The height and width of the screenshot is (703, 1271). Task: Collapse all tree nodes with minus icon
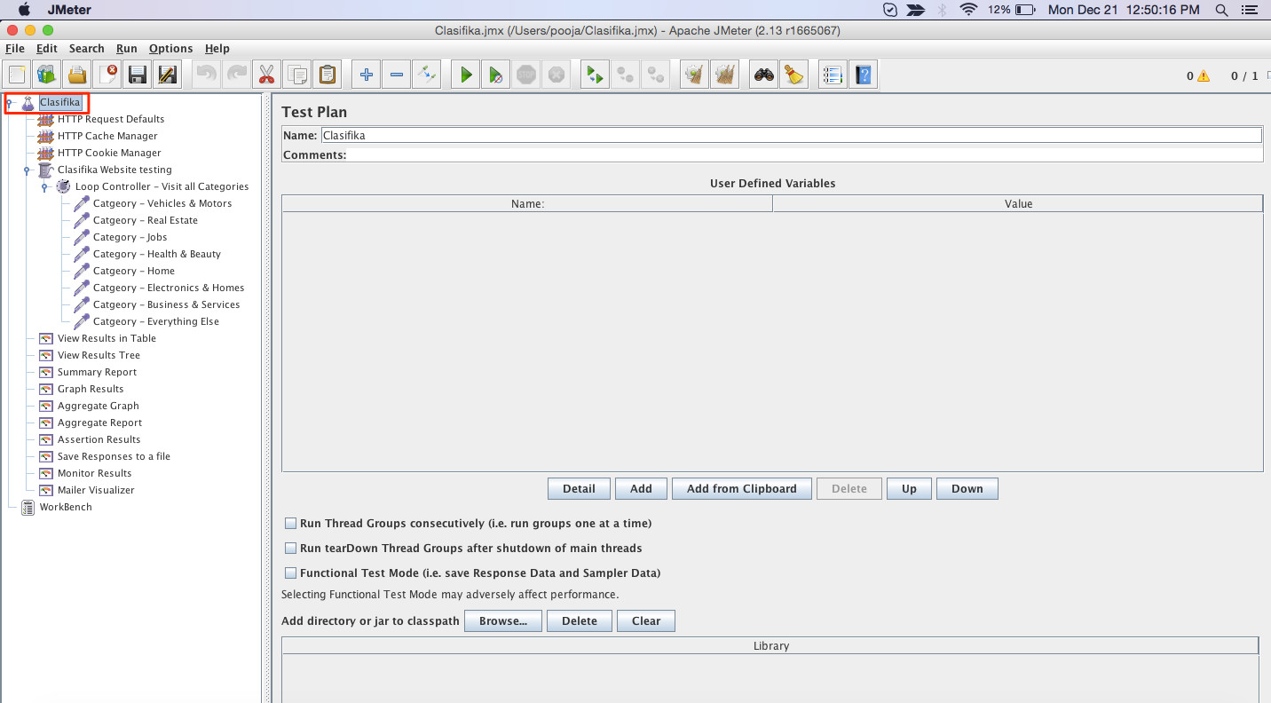point(396,75)
